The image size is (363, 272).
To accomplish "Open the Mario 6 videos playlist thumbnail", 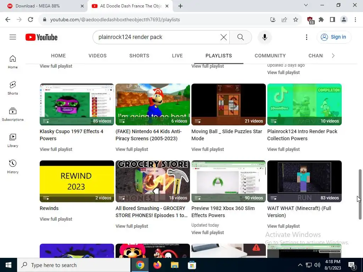I will (x=153, y=104).
